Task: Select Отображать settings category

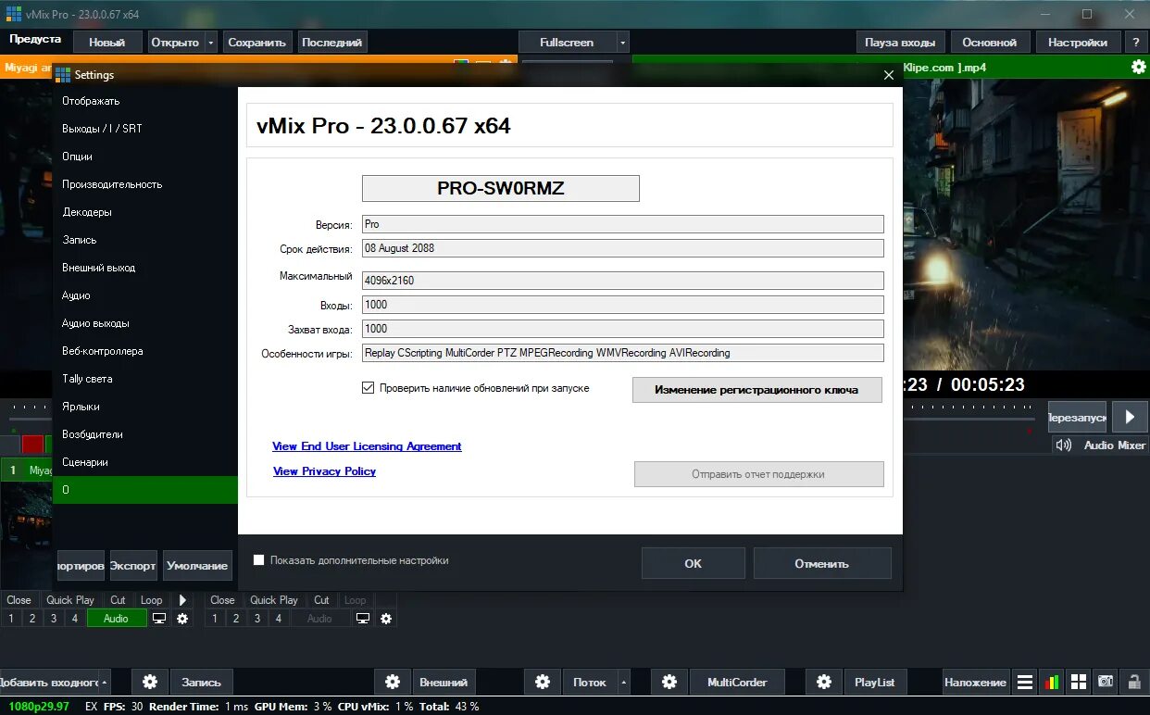Action: [144, 101]
